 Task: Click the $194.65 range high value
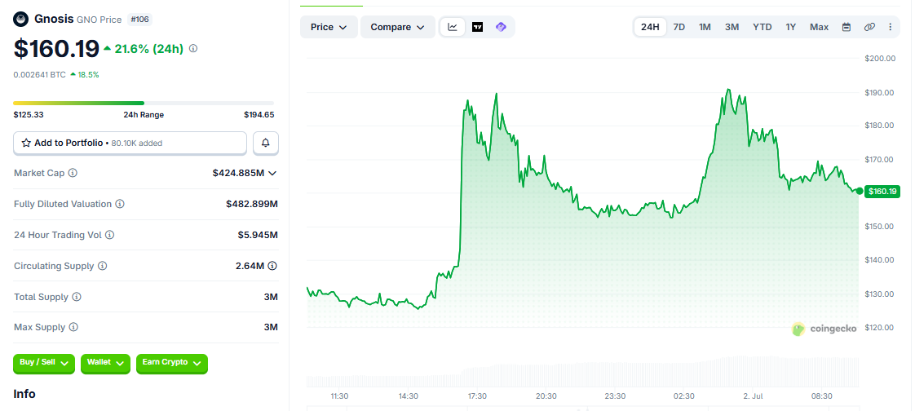click(x=259, y=114)
